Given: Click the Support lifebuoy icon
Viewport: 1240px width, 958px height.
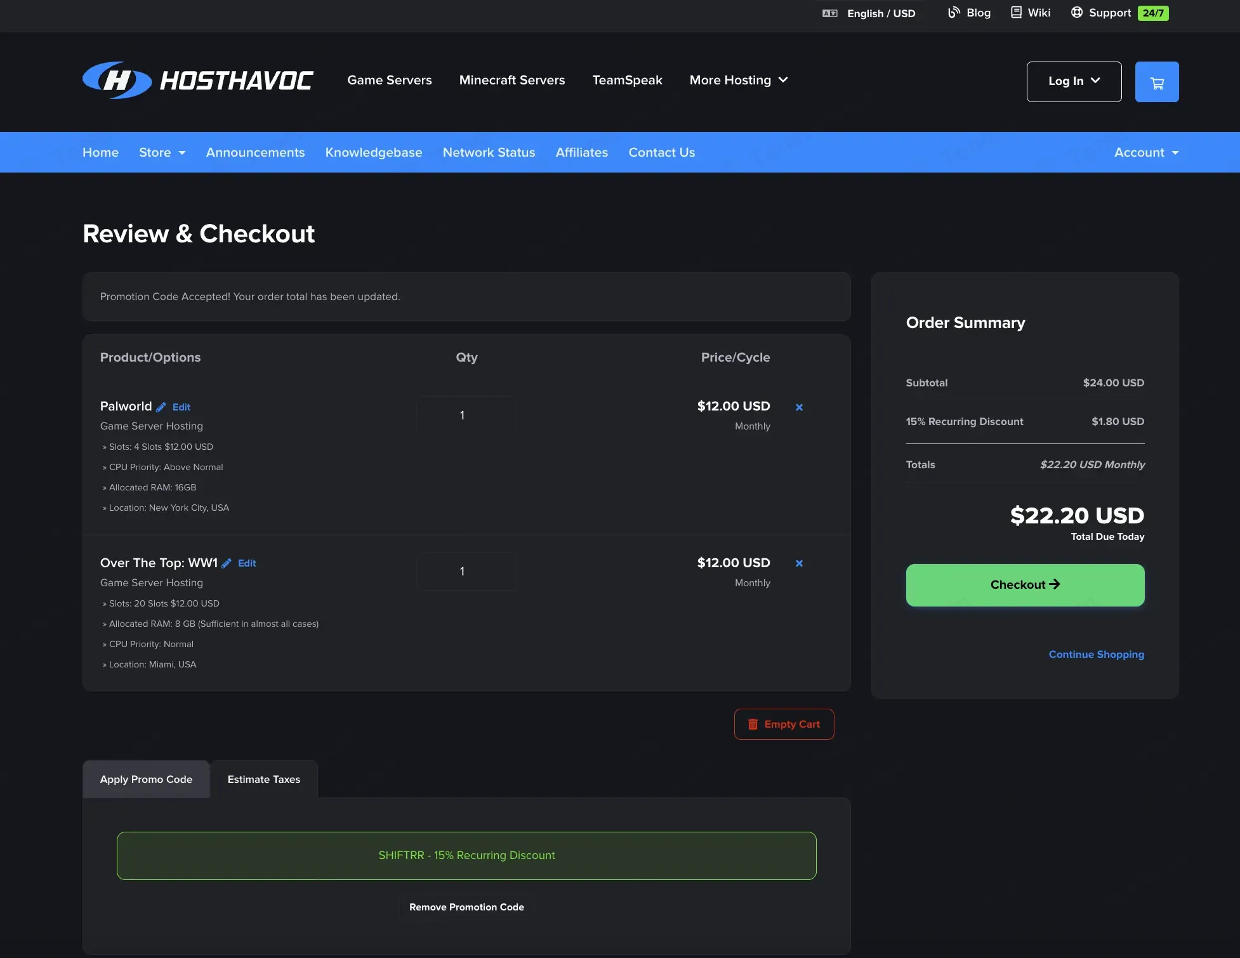Looking at the screenshot, I should pyautogui.click(x=1076, y=13).
